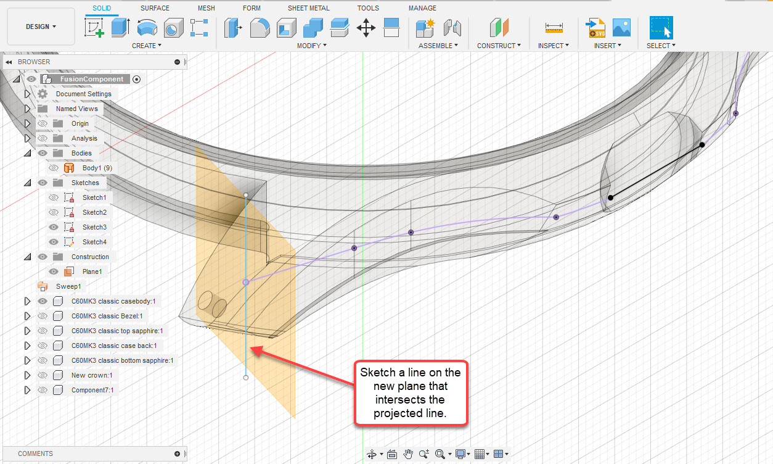This screenshot has height=464, width=773.
Task: Switch to the SURFACE tab
Action: point(154,7)
